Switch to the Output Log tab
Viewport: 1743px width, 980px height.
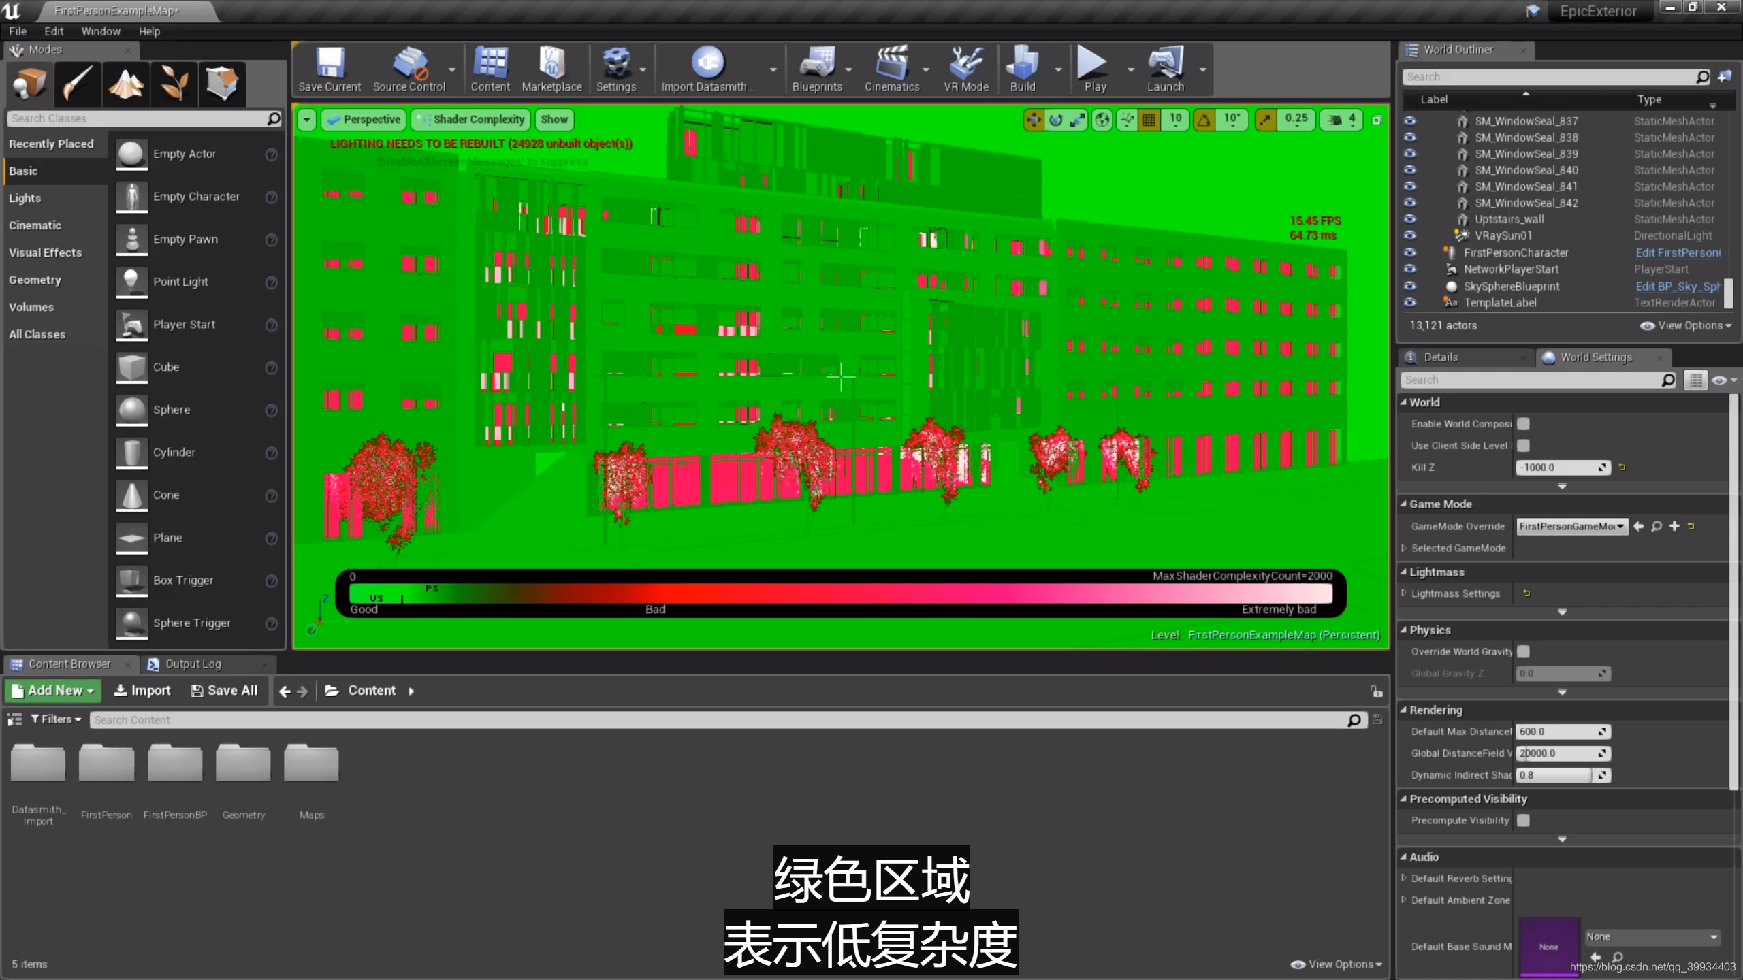[193, 664]
